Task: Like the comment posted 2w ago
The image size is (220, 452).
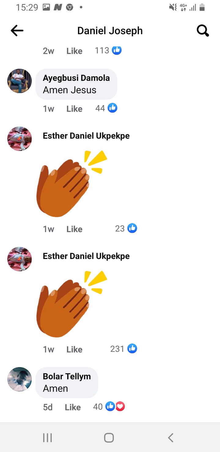Action: tap(75, 51)
